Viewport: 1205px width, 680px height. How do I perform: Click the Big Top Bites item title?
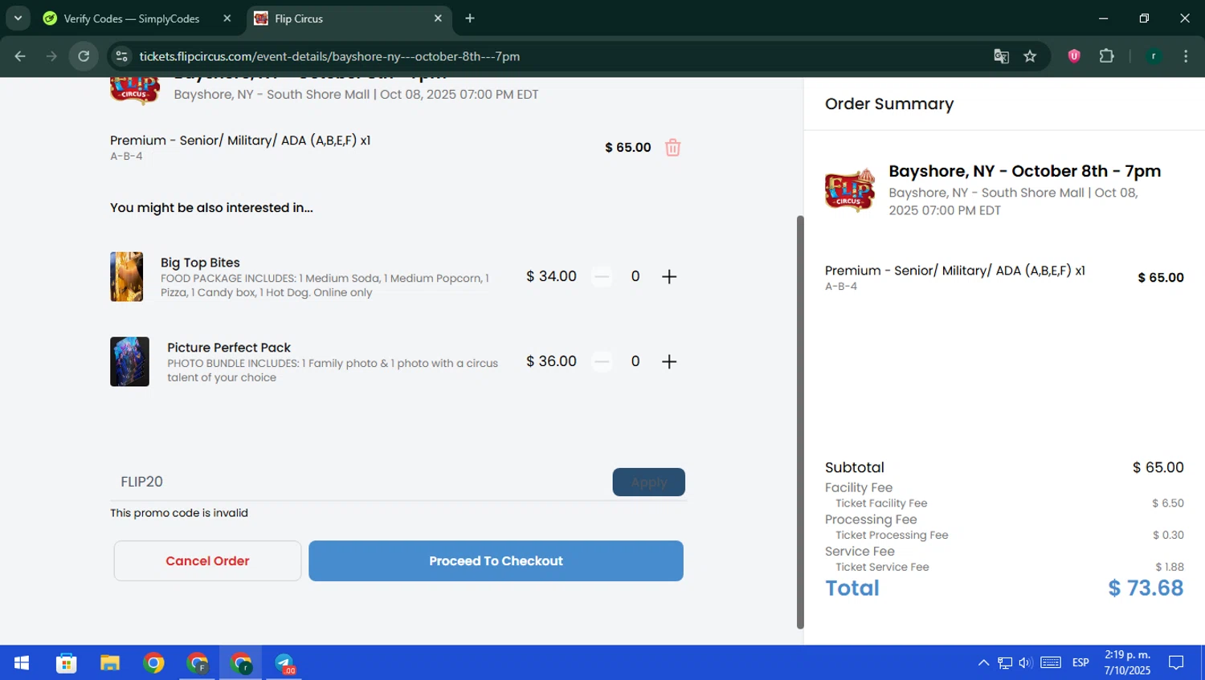(x=200, y=263)
